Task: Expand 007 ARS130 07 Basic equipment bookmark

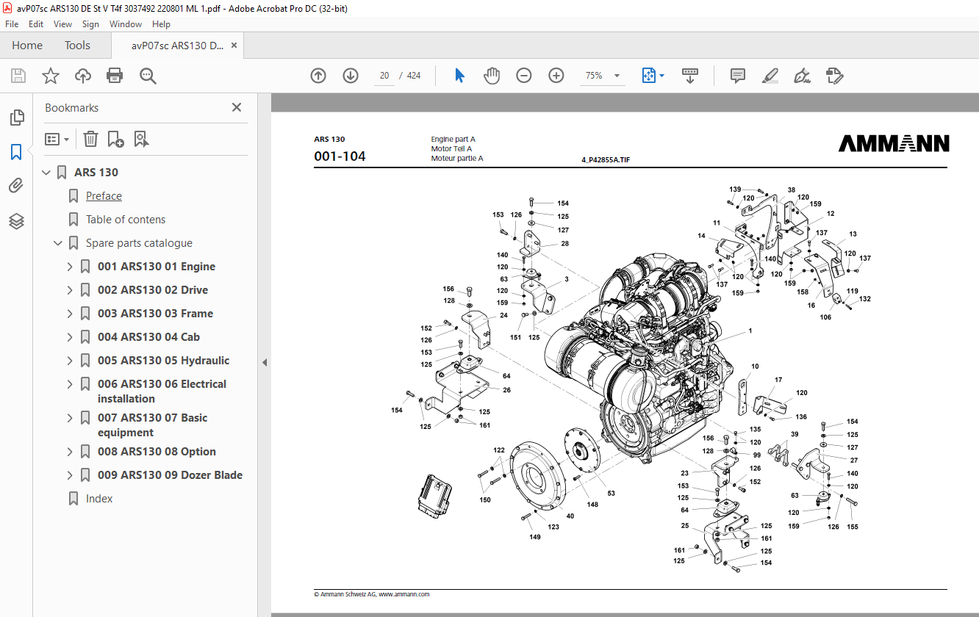Action: (70, 418)
